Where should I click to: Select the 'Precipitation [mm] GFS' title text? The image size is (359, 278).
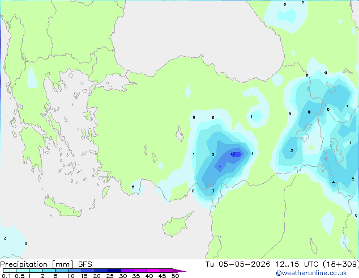tap(46, 264)
